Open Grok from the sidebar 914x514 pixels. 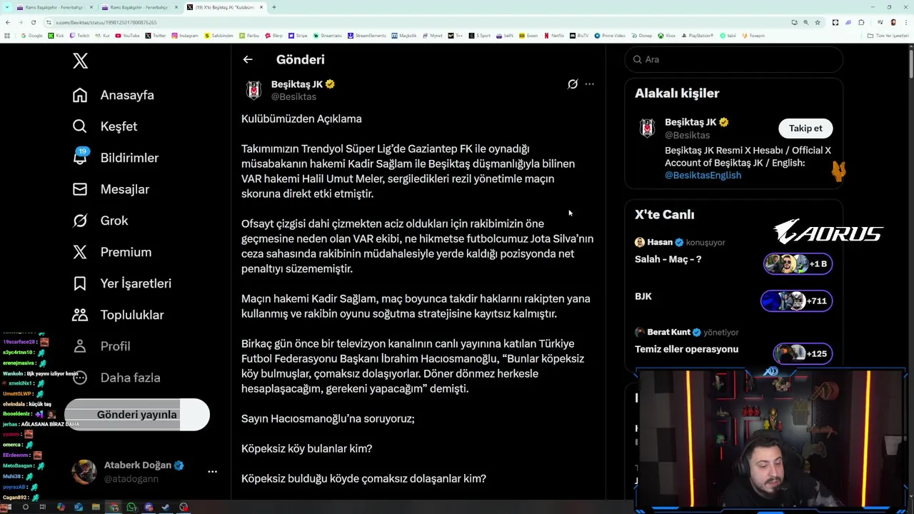click(x=101, y=221)
